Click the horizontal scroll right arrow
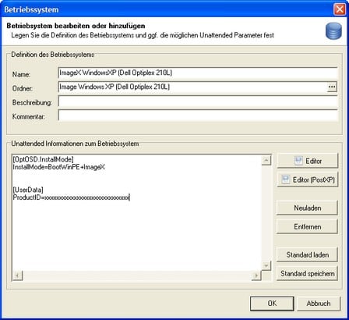Screen dimensions: 349x320 point(256,276)
